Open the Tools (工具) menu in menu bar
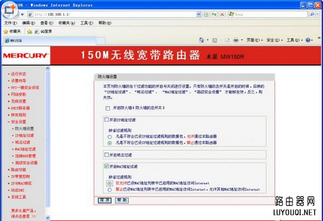 tap(87, 23)
